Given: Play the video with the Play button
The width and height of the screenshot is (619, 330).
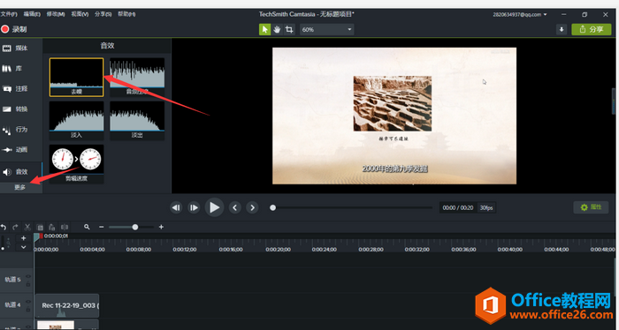Looking at the screenshot, I should [x=214, y=207].
